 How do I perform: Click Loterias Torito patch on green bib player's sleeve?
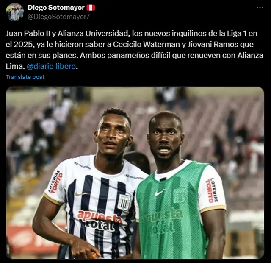[212, 190]
